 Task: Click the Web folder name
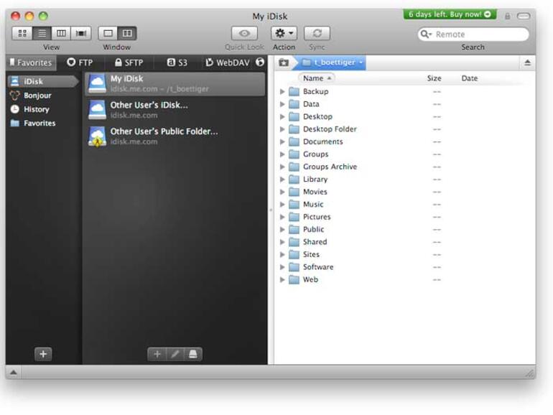[x=310, y=279]
